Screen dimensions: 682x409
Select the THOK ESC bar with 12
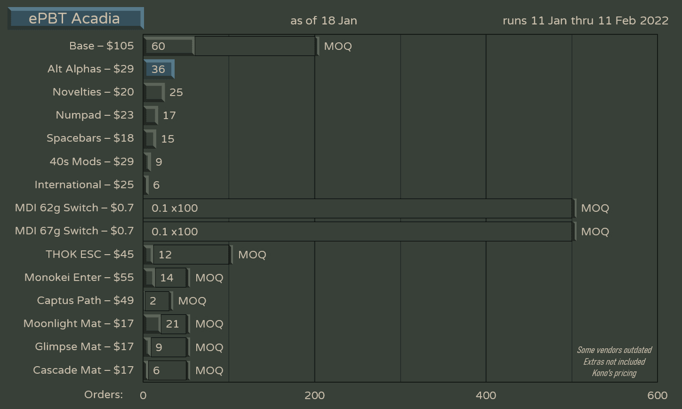click(187, 255)
